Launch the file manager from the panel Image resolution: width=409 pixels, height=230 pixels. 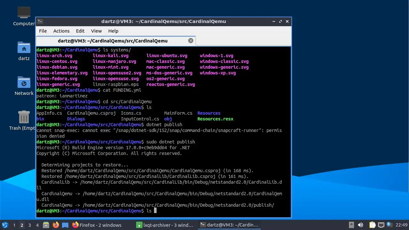(46, 225)
